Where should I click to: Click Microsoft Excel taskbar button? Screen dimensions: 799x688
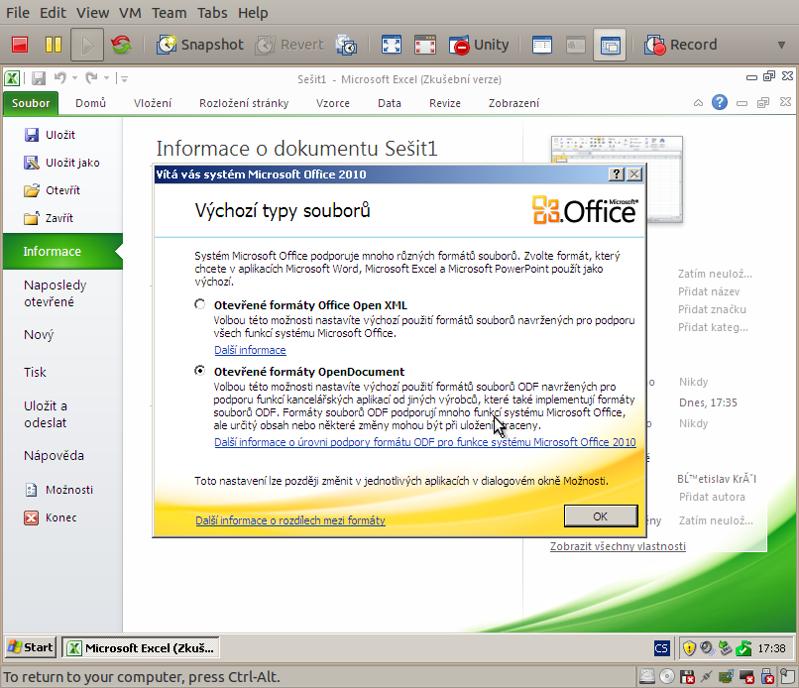pos(141,648)
